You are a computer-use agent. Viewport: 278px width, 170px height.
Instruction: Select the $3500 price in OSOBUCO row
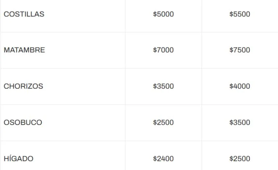[240, 122]
